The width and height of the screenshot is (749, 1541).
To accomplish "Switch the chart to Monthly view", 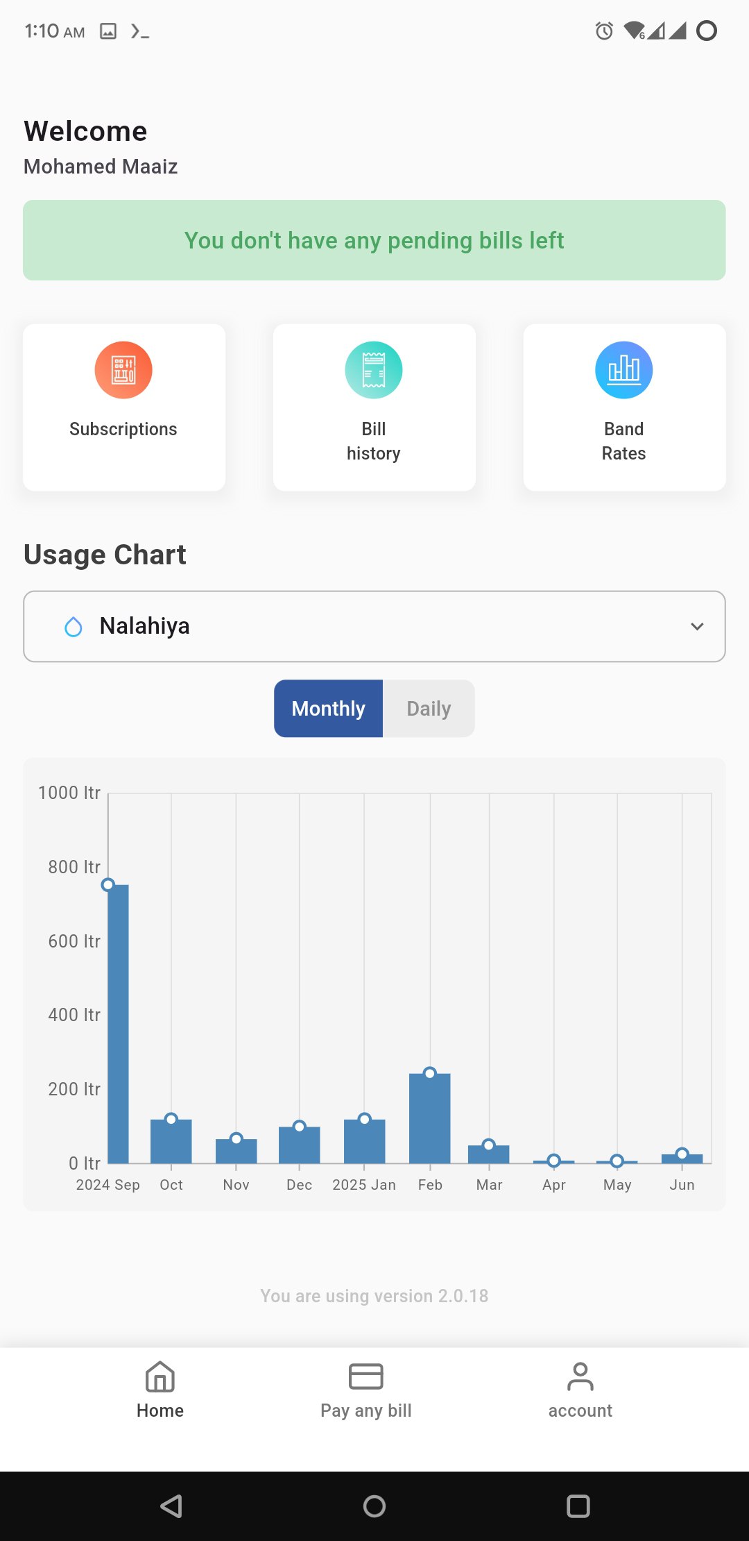I will pos(328,708).
